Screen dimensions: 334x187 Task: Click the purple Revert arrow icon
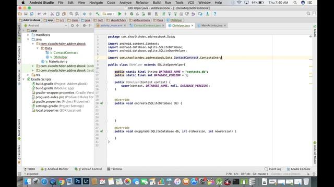[x=193, y=14]
